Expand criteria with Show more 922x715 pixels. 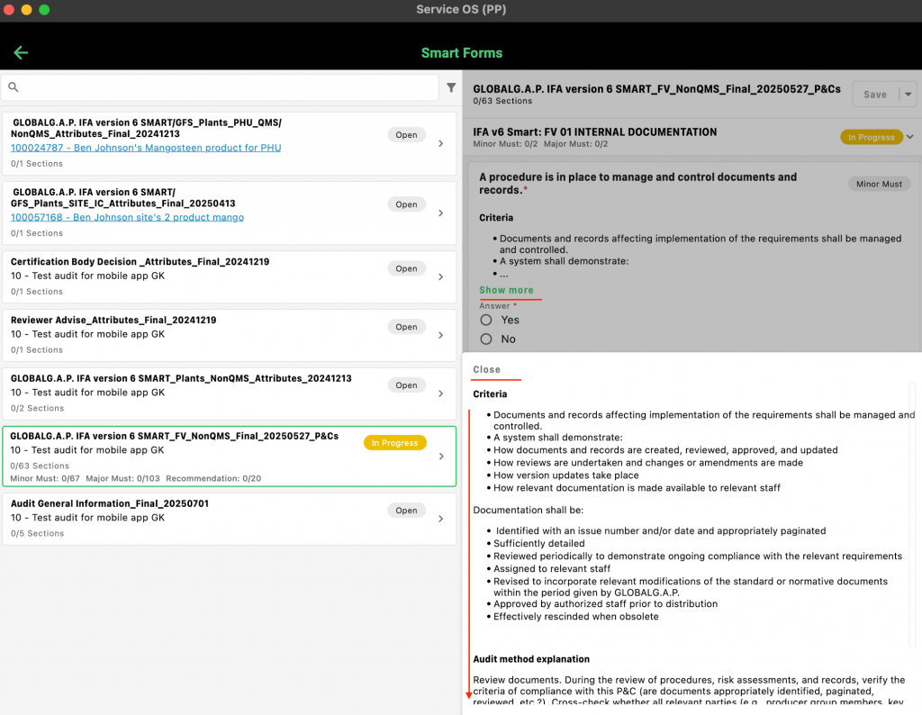click(506, 290)
